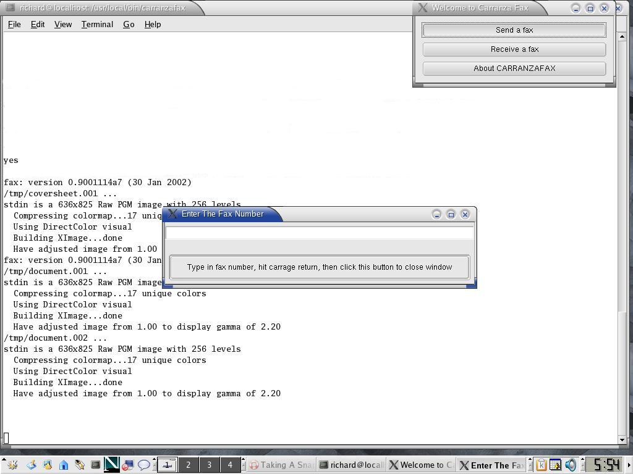Click the terminal window title bar icon
This screenshot has height=474, width=633.
(x=10, y=7)
